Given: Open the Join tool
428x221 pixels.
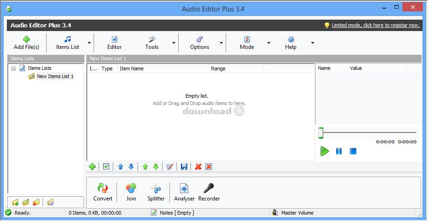Looking at the screenshot, I should point(131,192).
